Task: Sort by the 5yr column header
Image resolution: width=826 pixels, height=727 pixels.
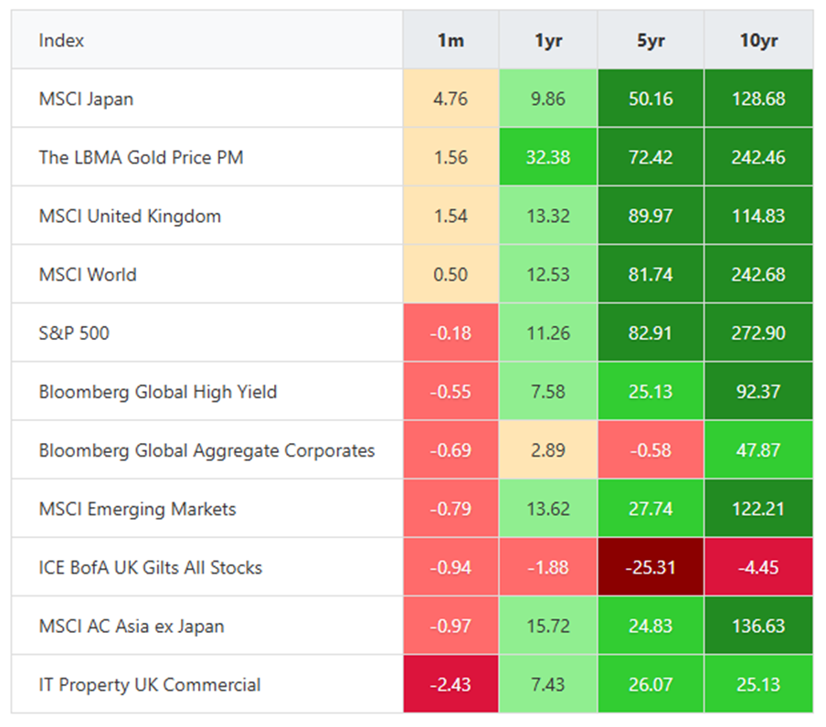Action: click(650, 40)
